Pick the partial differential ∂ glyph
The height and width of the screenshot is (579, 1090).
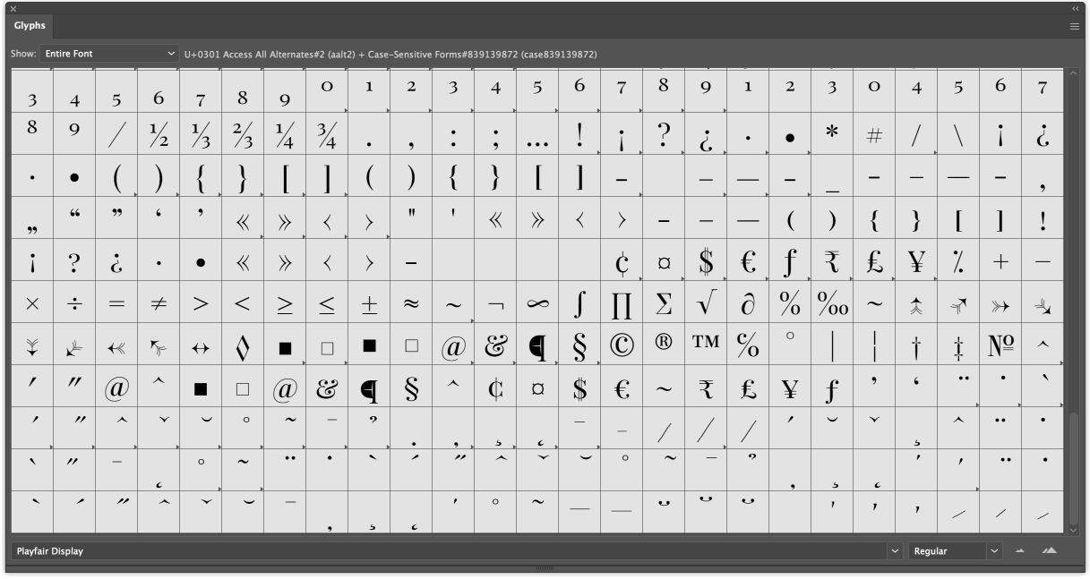click(748, 302)
